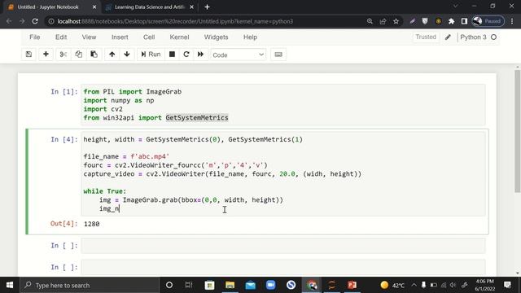The width and height of the screenshot is (521, 293).
Task: Open the View menu
Action: click(89, 37)
